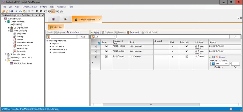The height and width of the screenshot is (112, 243).
Task: Open the Edit menu
Action: (x=11, y=7)
